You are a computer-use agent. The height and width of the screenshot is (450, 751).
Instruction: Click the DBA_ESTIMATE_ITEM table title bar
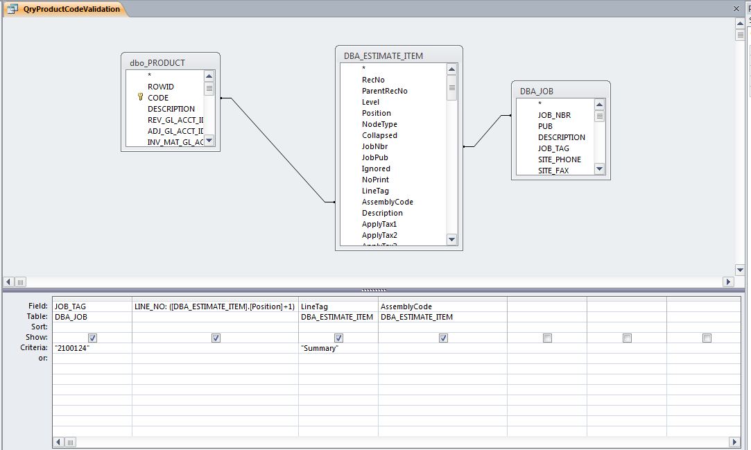coord(399,55)
